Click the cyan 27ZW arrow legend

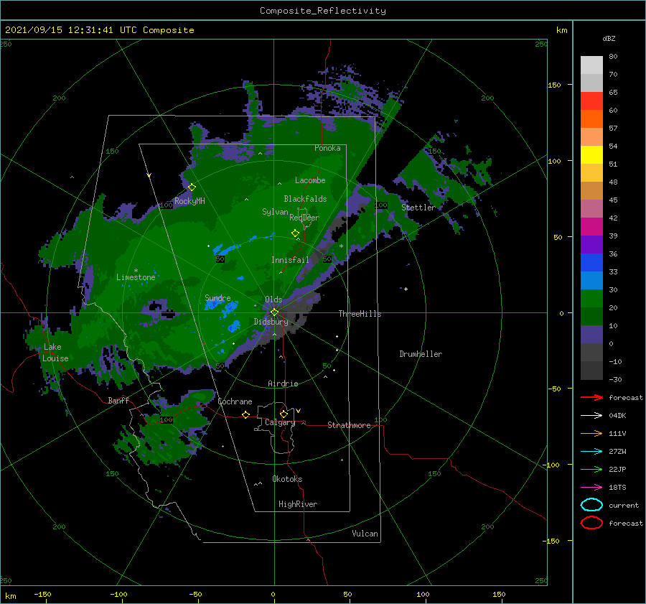[x=591, y=452]
